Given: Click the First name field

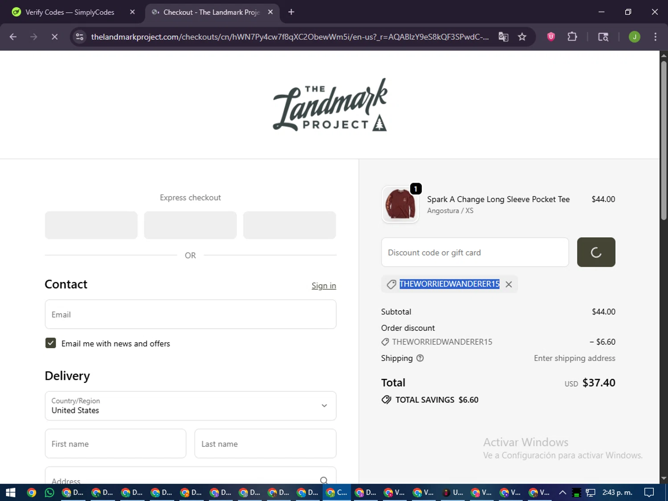Looking at the screenshot, I should [x=115, y=444].
